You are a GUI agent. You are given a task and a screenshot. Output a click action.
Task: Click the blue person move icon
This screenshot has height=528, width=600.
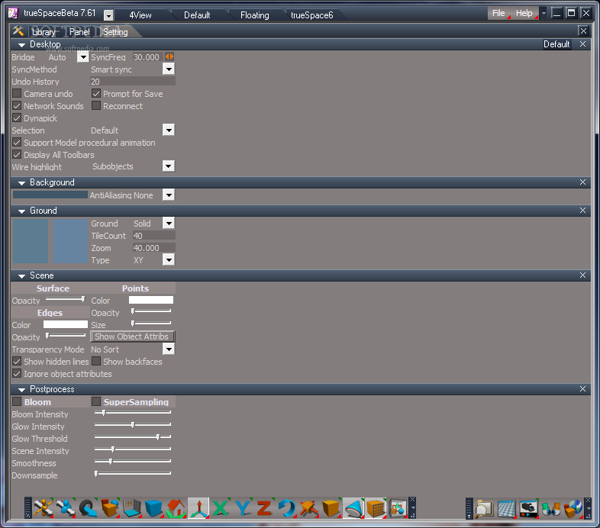(x=66, y=508)
